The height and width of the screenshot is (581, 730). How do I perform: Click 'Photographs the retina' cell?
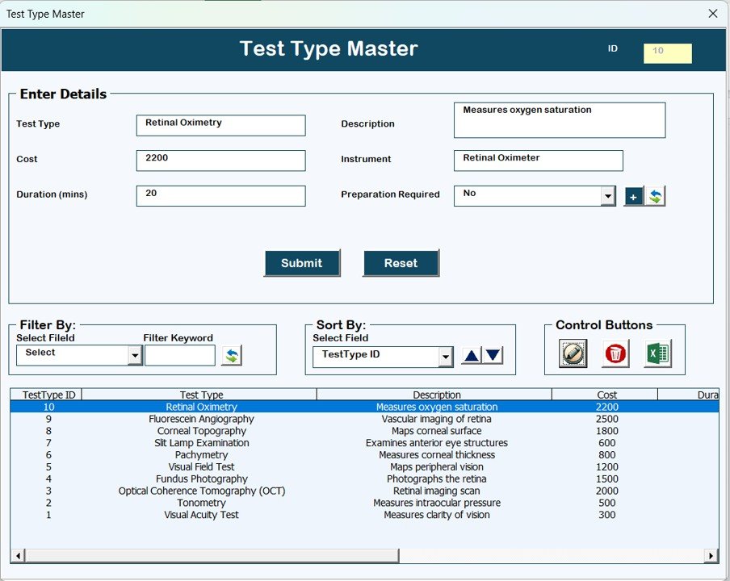436,479
